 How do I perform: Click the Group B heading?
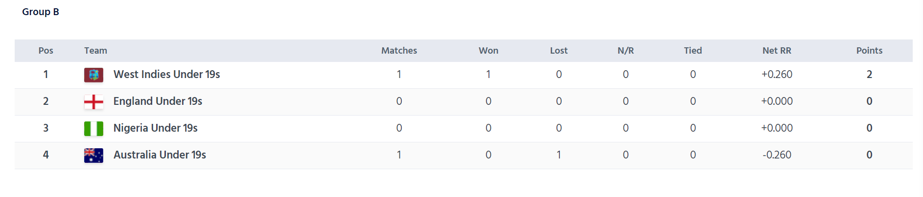coord(41,12)
